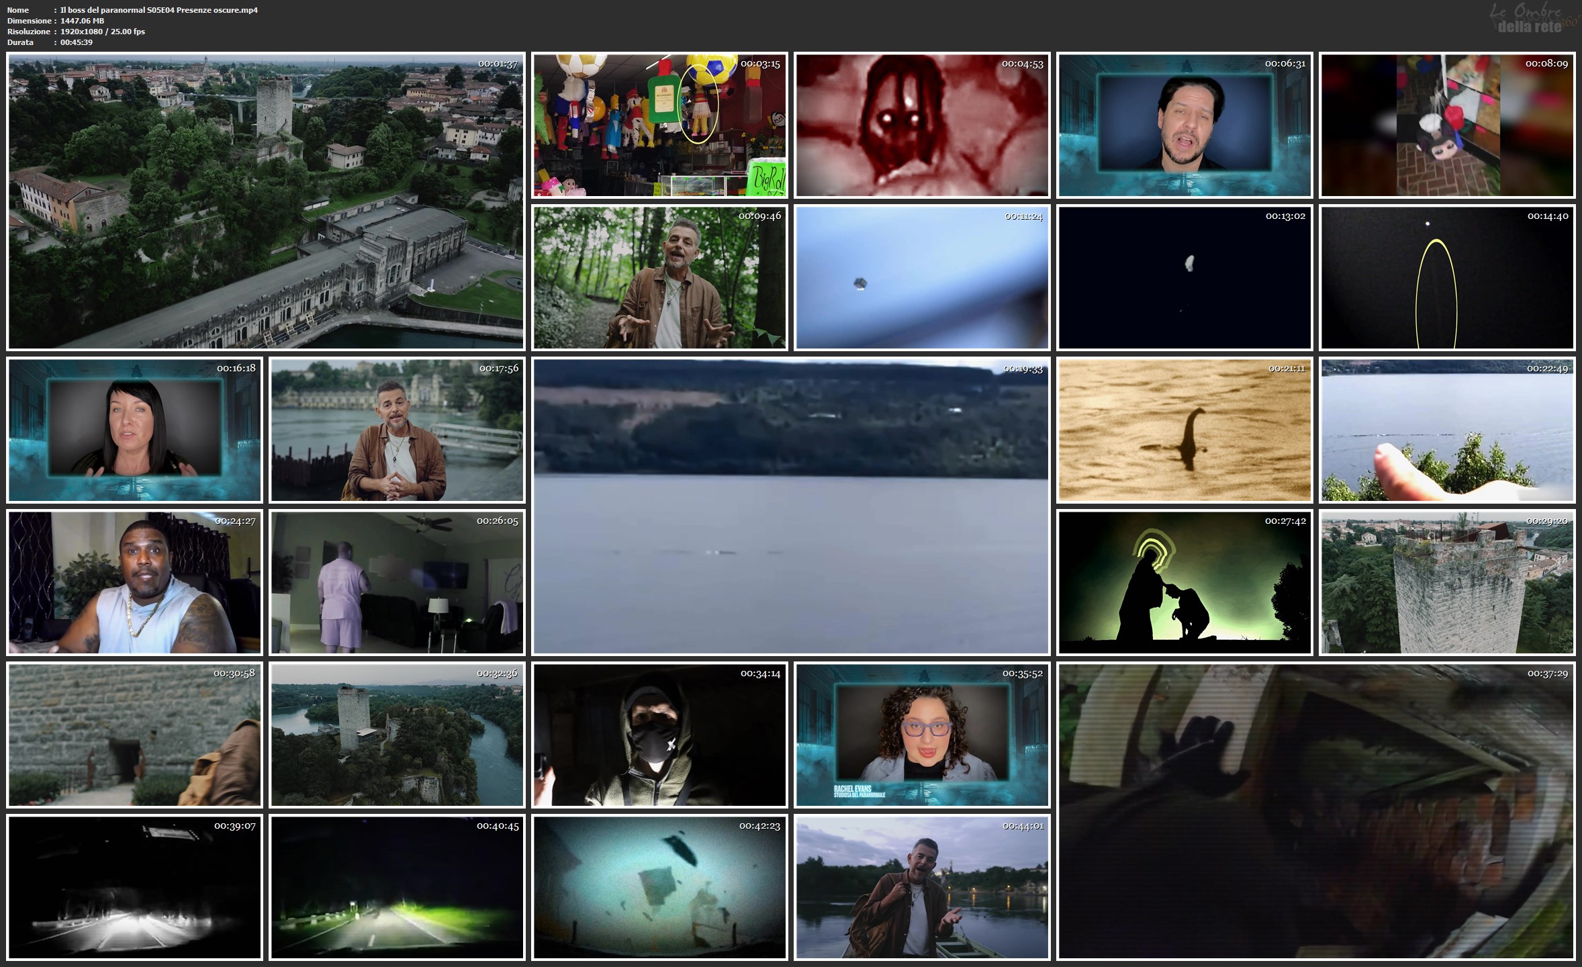
Task: Open the Rachel Evans interview thumbnail
Action: coord(921,735)
